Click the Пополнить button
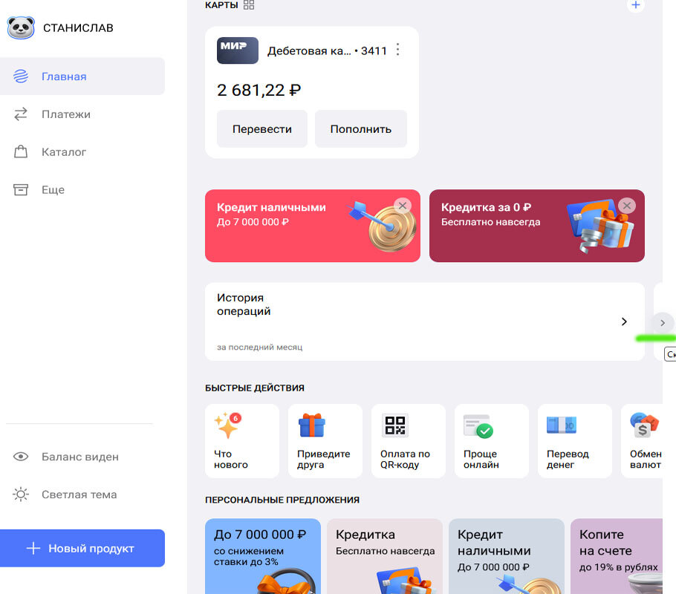This screenshot has width=676, height=594. [361, 129]
